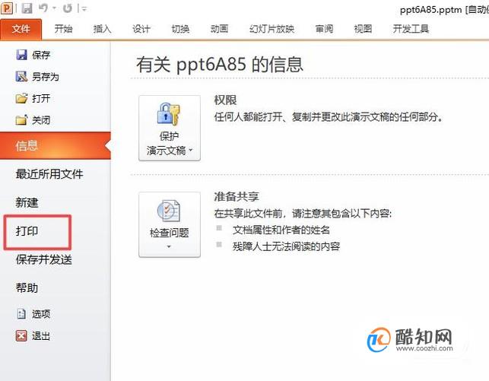Switch to the 开发工具 ribbon tab
489x381 pixels.
tap(411, 29)
